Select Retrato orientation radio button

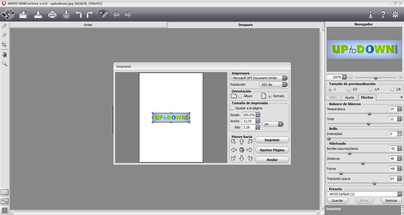(270, 96)
